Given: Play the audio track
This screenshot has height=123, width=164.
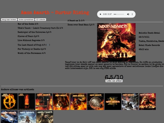Looking at the screenshot, I should [x=101, y=14].
